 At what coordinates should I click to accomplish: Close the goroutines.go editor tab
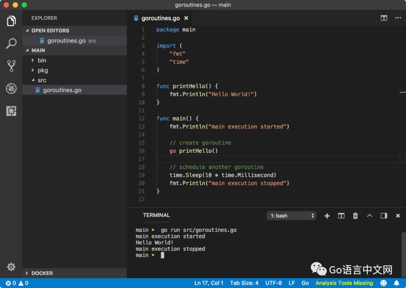186,18
